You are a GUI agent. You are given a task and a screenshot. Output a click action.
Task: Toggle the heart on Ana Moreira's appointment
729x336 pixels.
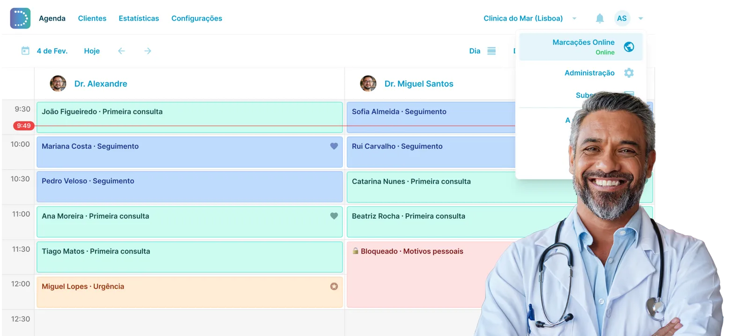pyautogui.click(x=334, y=216)
